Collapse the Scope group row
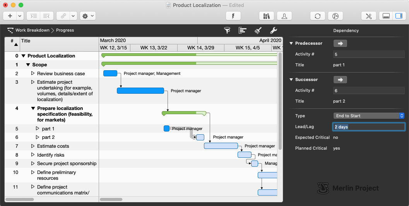 pyautogui.click(x=28, y=65)
